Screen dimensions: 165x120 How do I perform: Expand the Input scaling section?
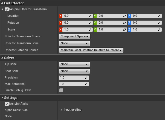click(62, 110)
